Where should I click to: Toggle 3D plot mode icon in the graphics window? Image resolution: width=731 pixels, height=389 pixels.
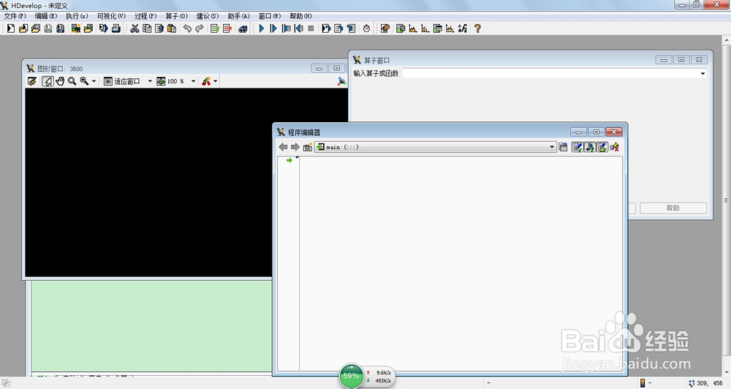[341, 81]
